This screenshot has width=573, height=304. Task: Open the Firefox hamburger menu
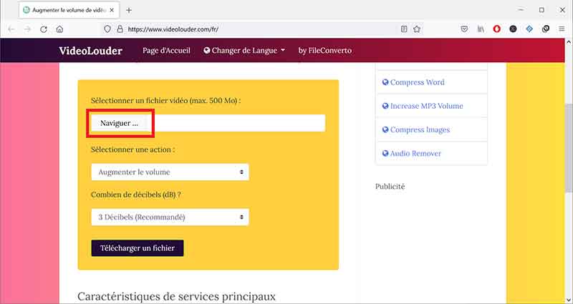click(x=562, y=29)
